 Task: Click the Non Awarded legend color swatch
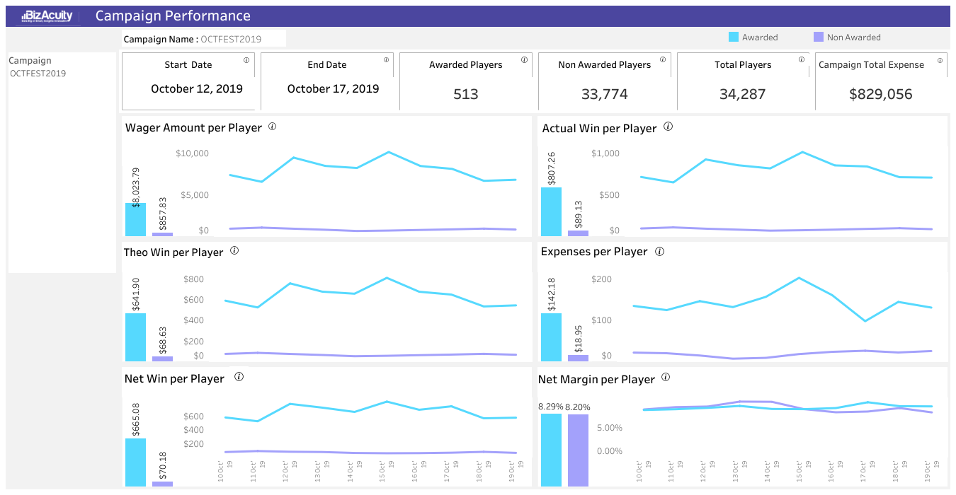819,37
